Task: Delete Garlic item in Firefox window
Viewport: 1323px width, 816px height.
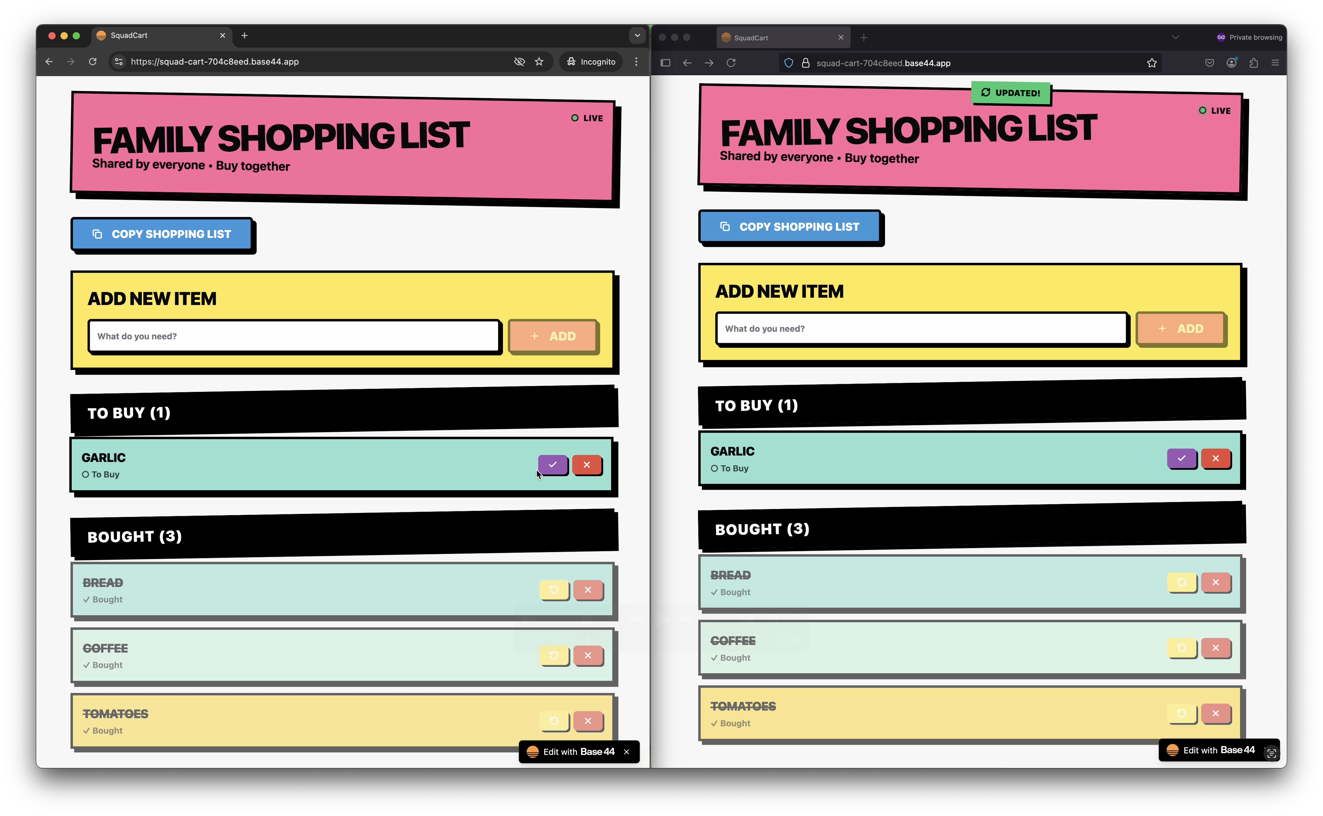Action: [1215, 458]
